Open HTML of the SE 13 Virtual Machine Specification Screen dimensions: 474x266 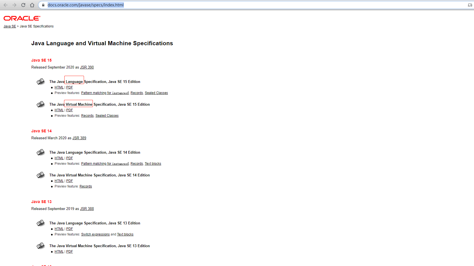pyautogui.click(x=59, y=252)
